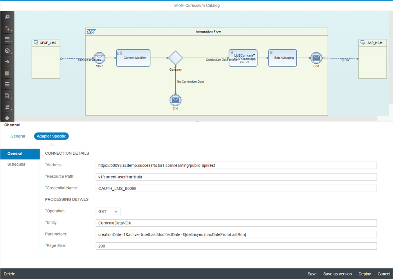Click the process steps list icon in palette

point(7,84)
